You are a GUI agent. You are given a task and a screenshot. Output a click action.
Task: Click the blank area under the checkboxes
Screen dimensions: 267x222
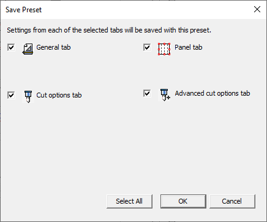133,147
